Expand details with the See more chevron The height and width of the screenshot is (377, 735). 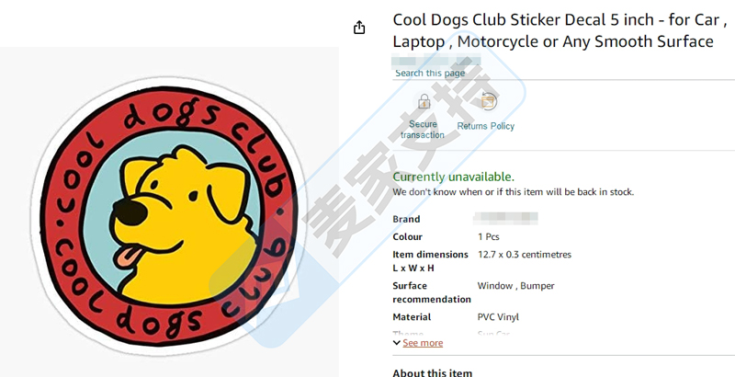pos(397,343)
